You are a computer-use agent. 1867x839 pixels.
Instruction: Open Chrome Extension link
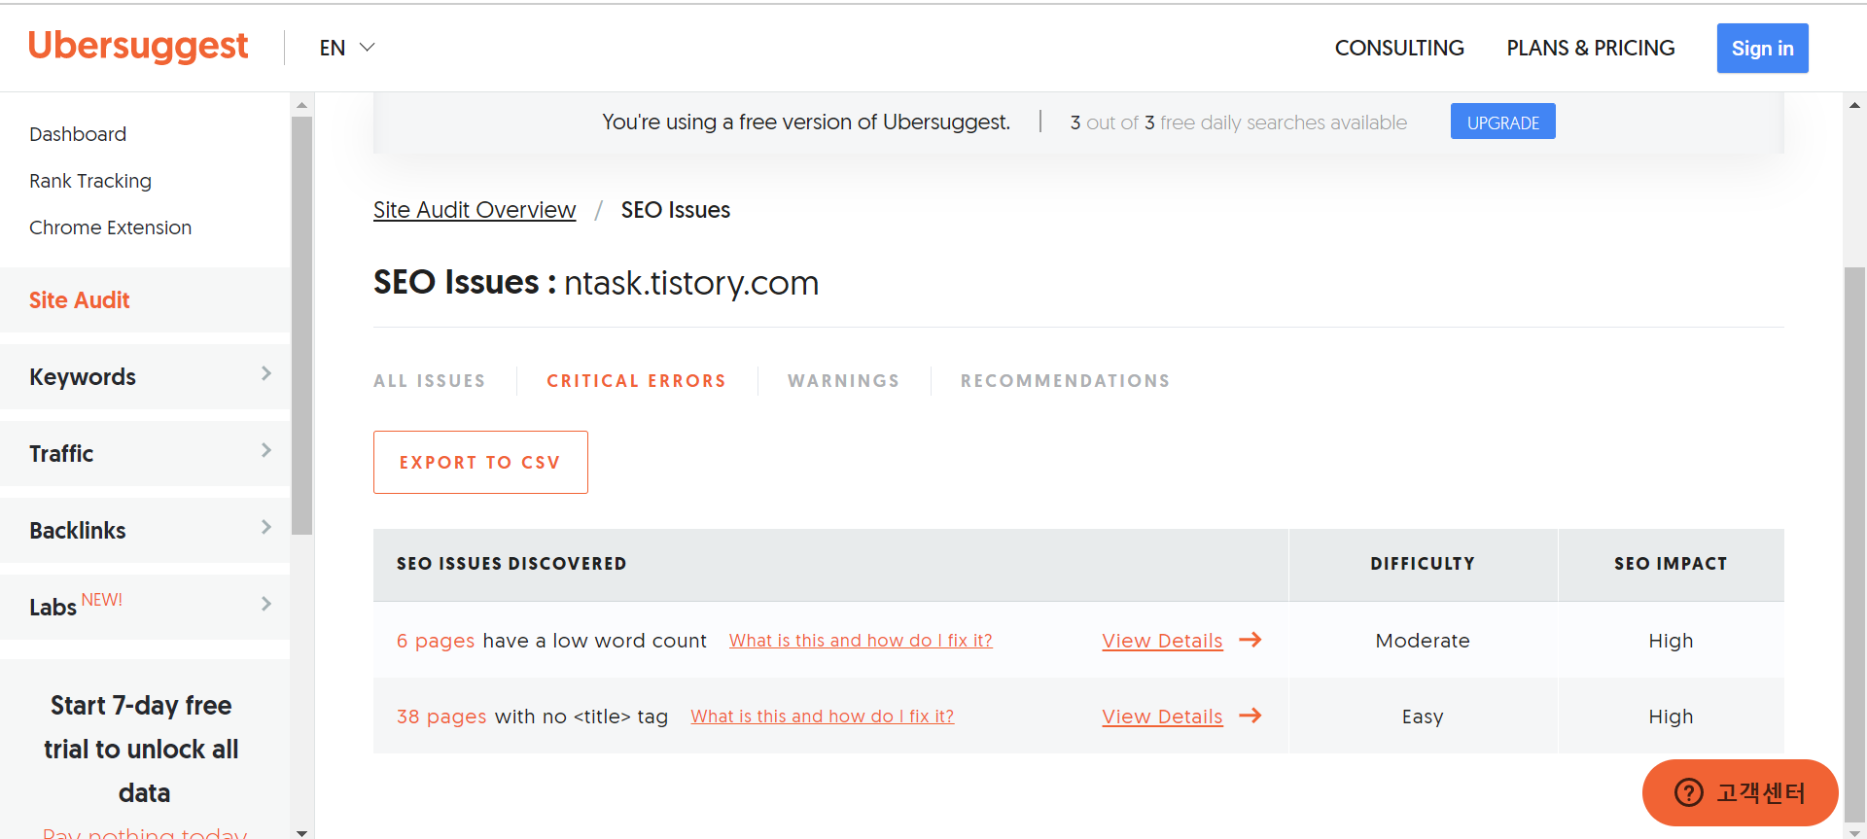coord(110,227)
